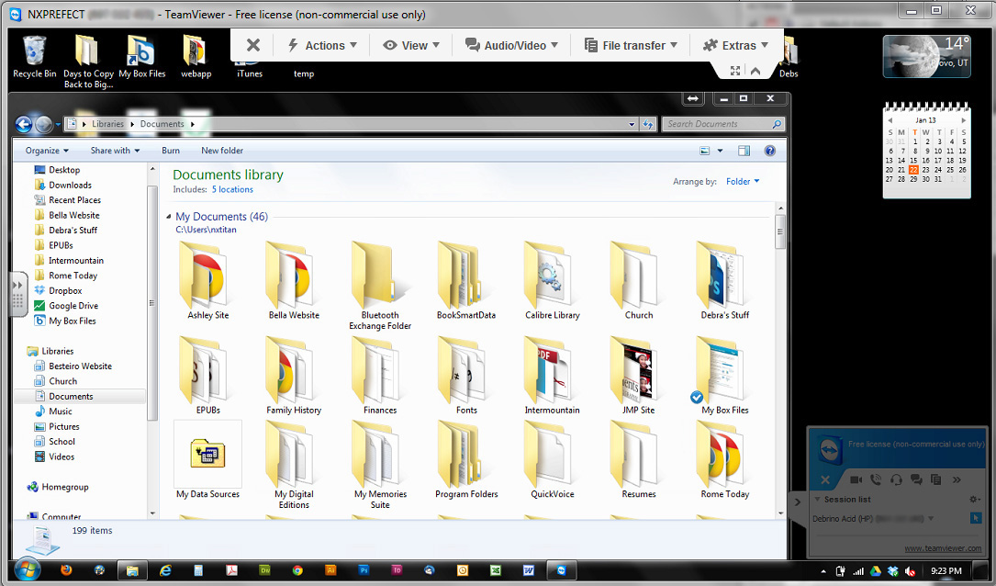Click the Burn toolbar button
This screenshot has height=586, width=996.
pos(170,151)
